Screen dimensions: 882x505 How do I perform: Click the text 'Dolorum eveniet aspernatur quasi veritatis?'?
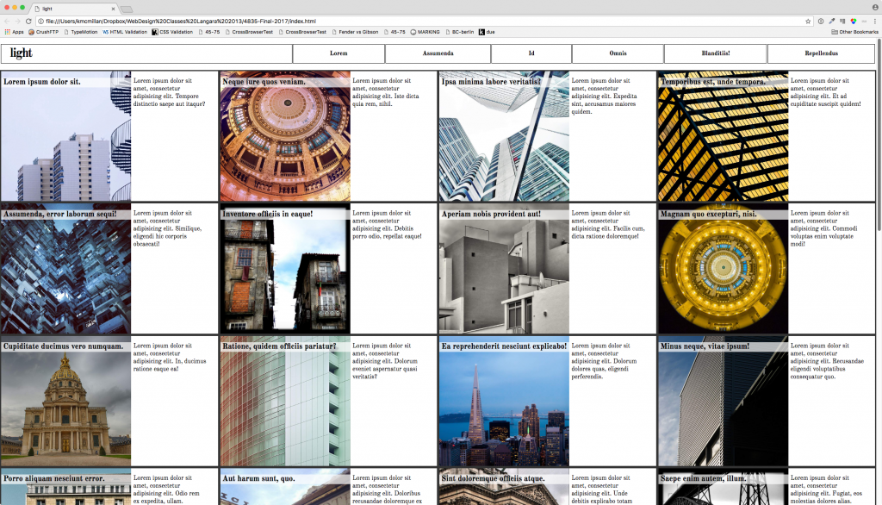point(385,369)
